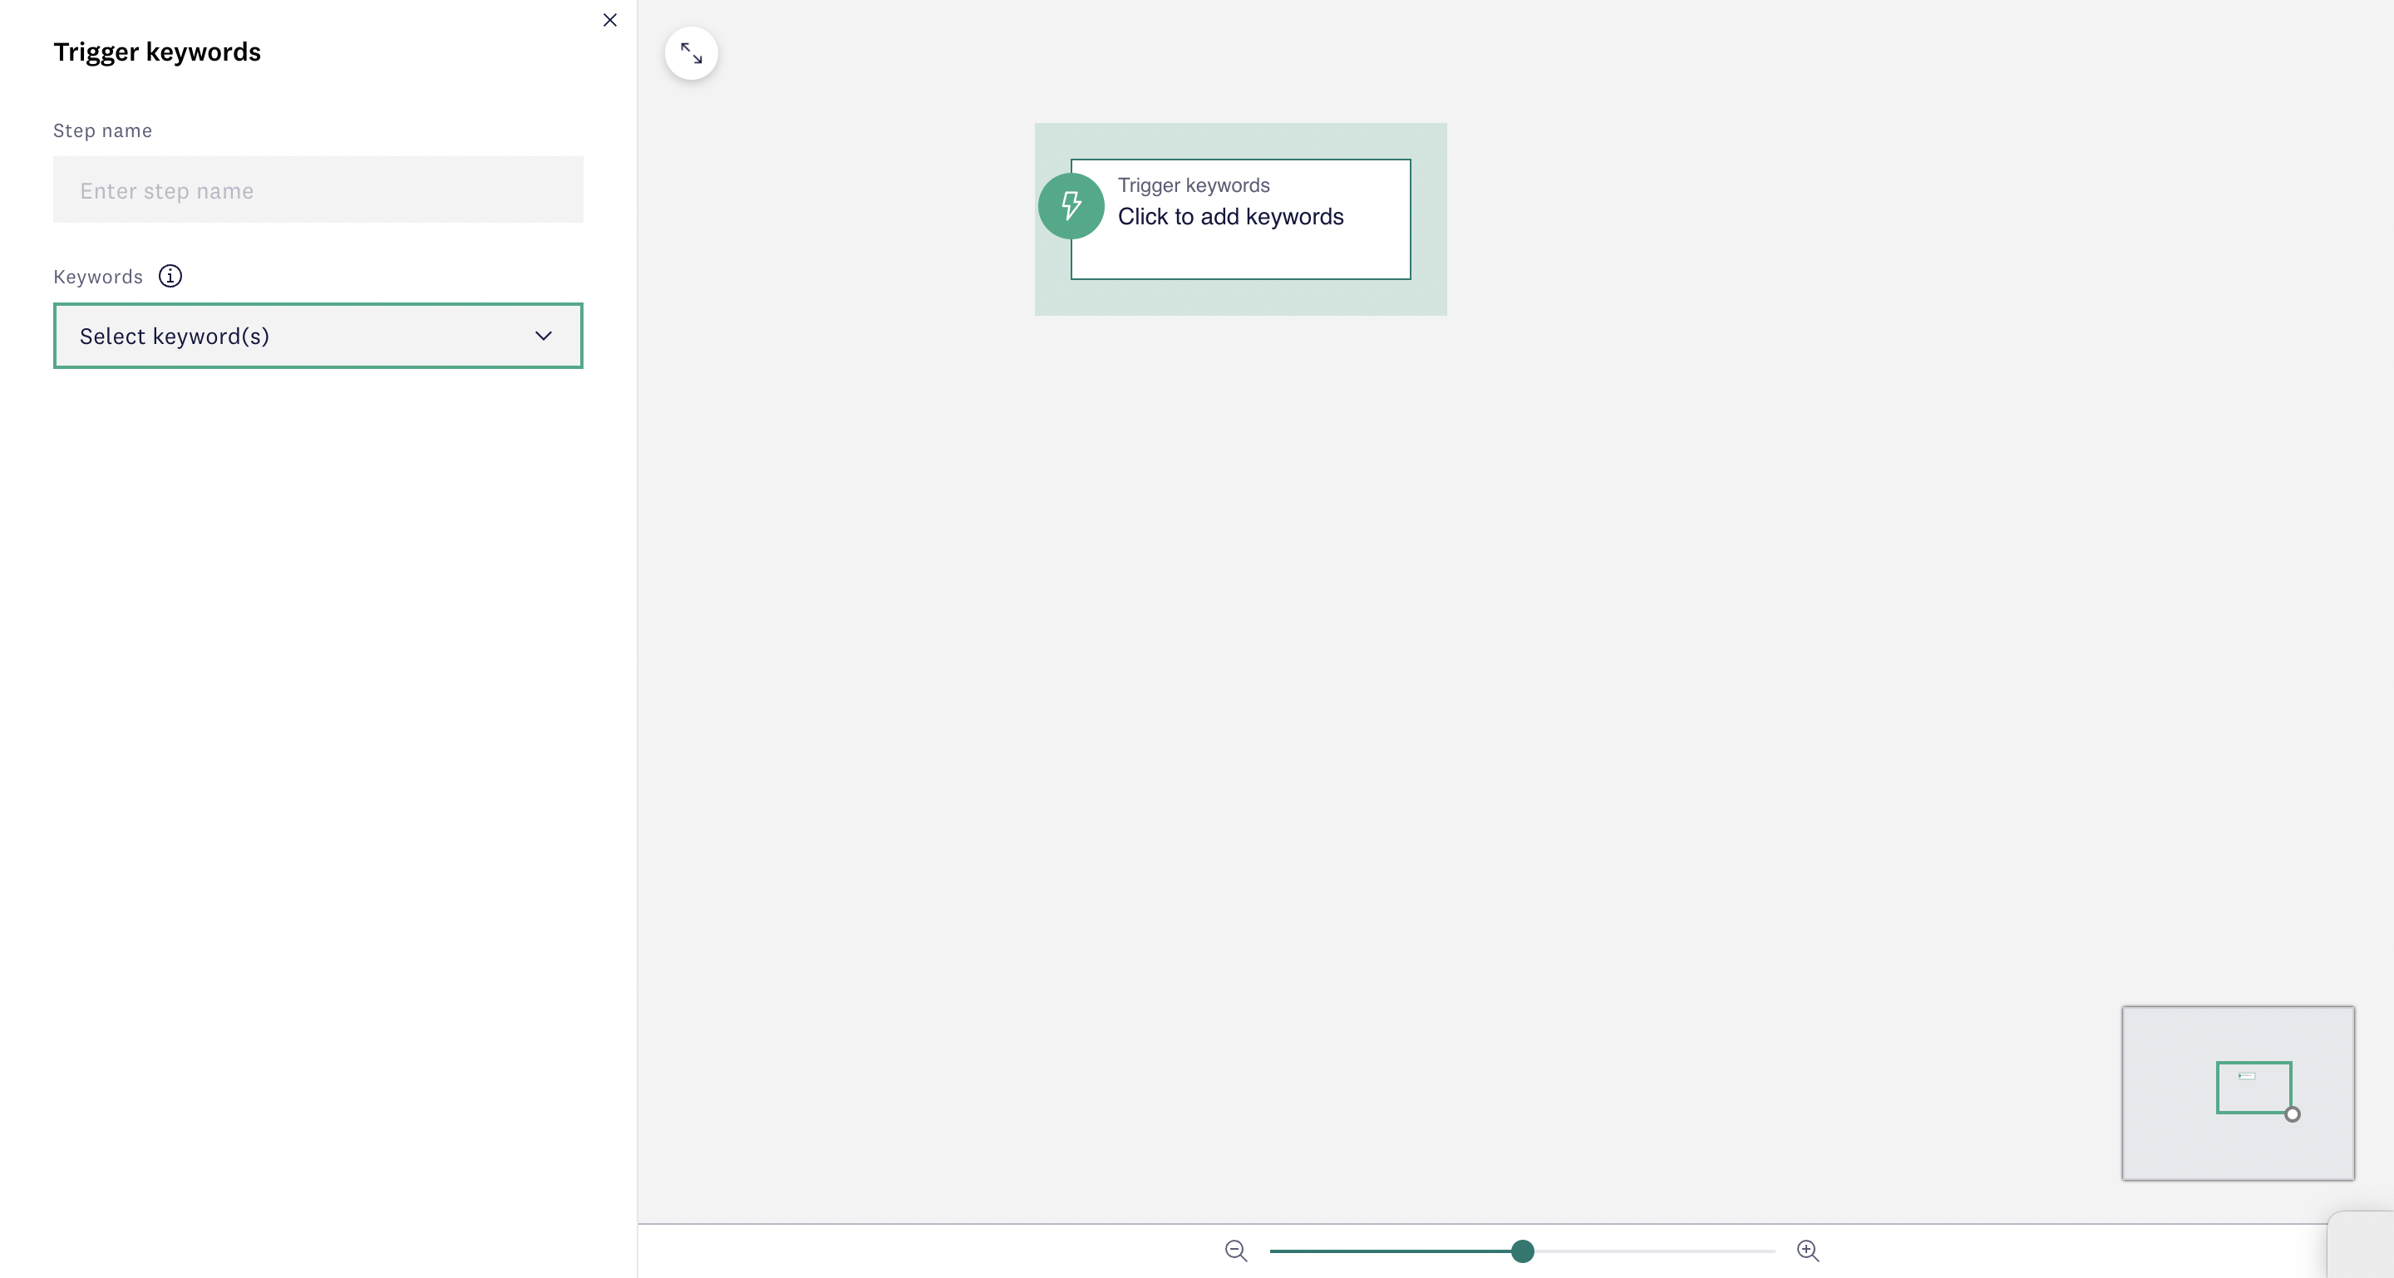Screen dimensions: 2394x1278
Task: Click the Step name label
Action: (102, 130)
